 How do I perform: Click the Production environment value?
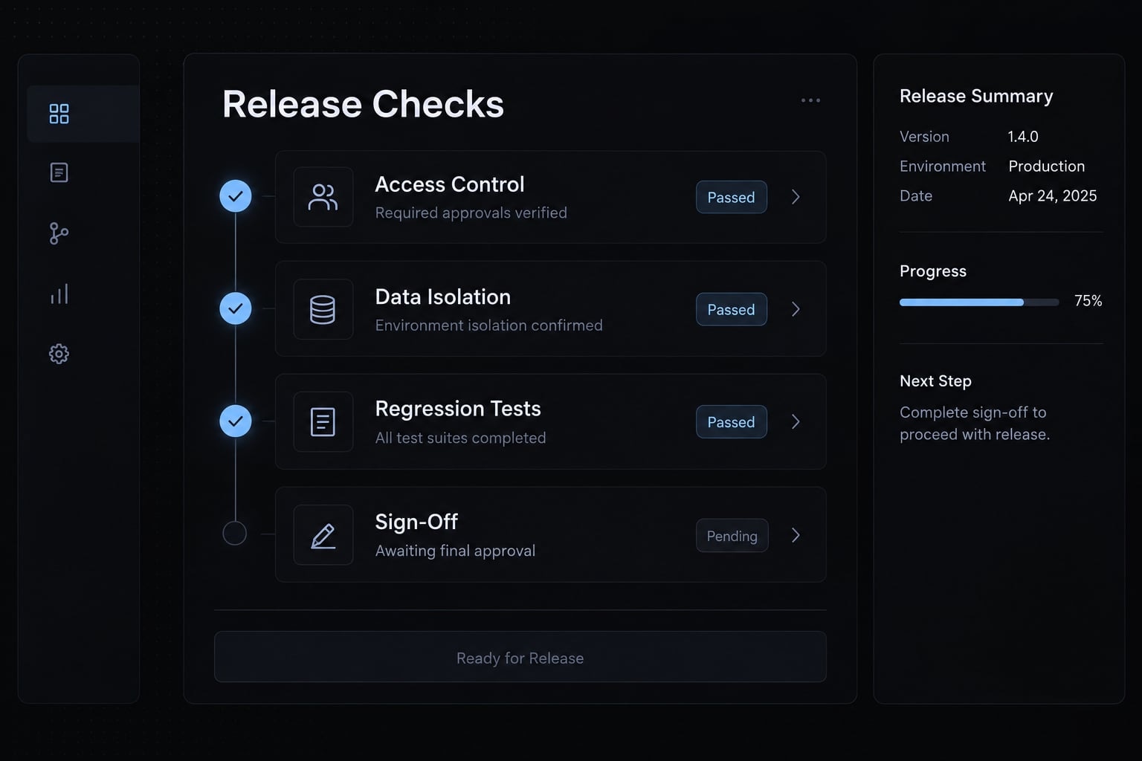click(x=1047, y=166)
